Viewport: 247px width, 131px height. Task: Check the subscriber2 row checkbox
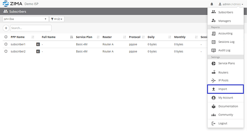[6, 51]
